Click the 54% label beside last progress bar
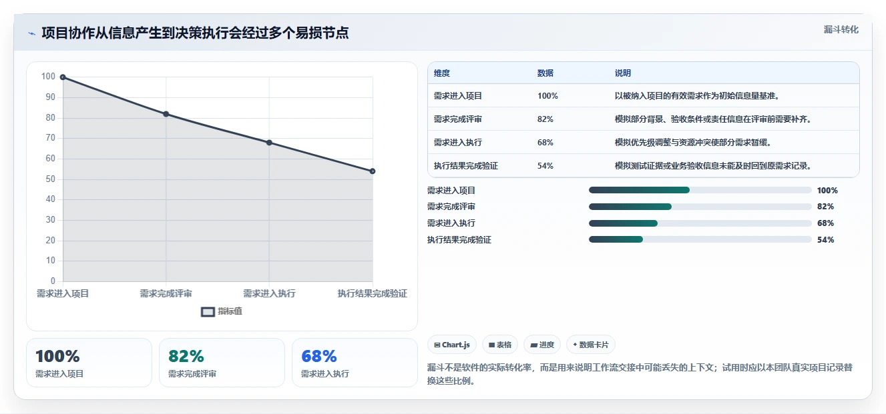This screenshot has width=886, height=414. [x=825, y=240]
